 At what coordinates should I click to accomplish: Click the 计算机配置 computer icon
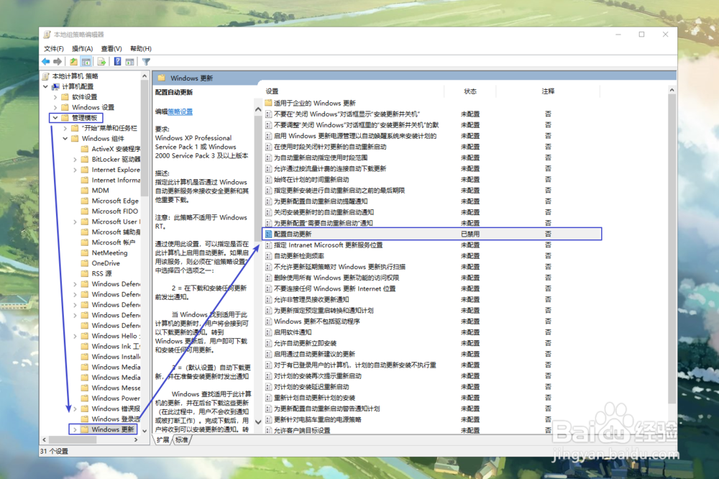tap(56, 86)
